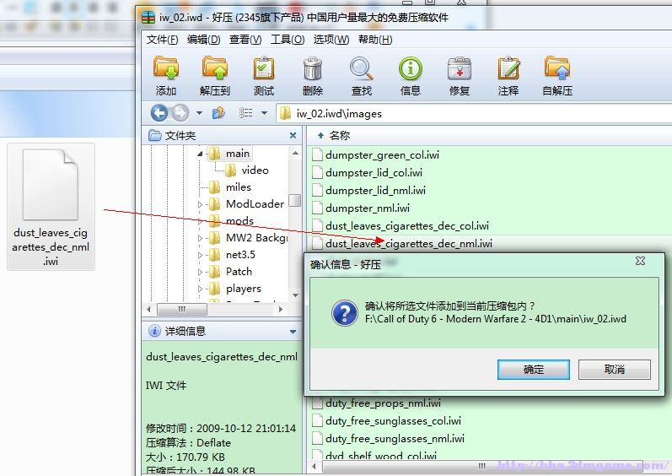Confirm with the 确定 button
This screenshot has width=672, height=476.
coord(534,370)
